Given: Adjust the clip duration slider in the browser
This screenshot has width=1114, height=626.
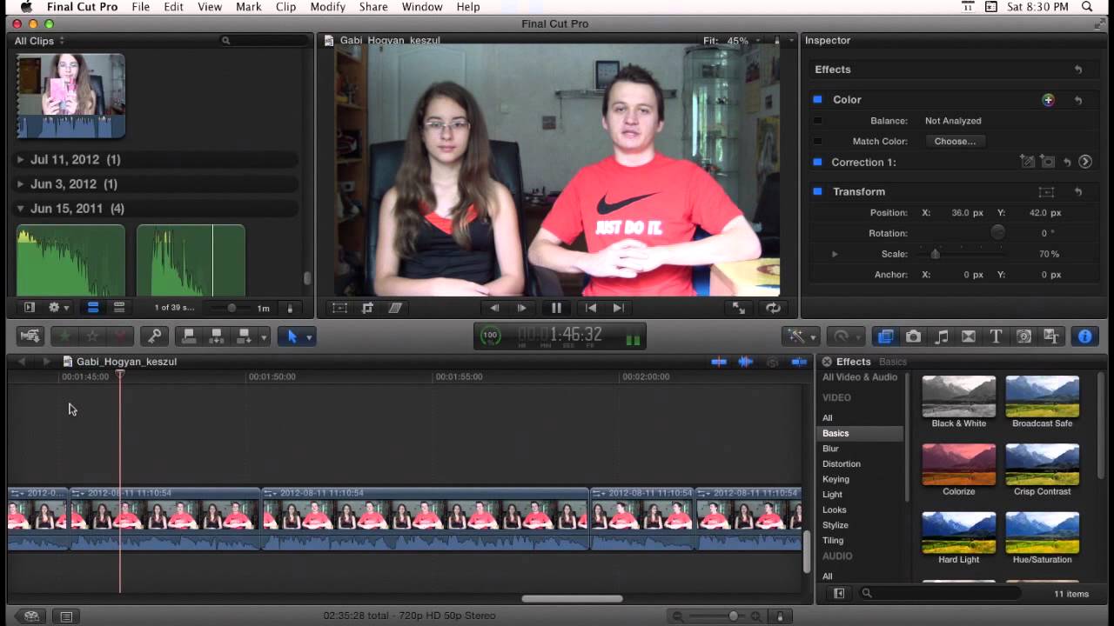Looking at the screenshot, I should tap(232, 308).
